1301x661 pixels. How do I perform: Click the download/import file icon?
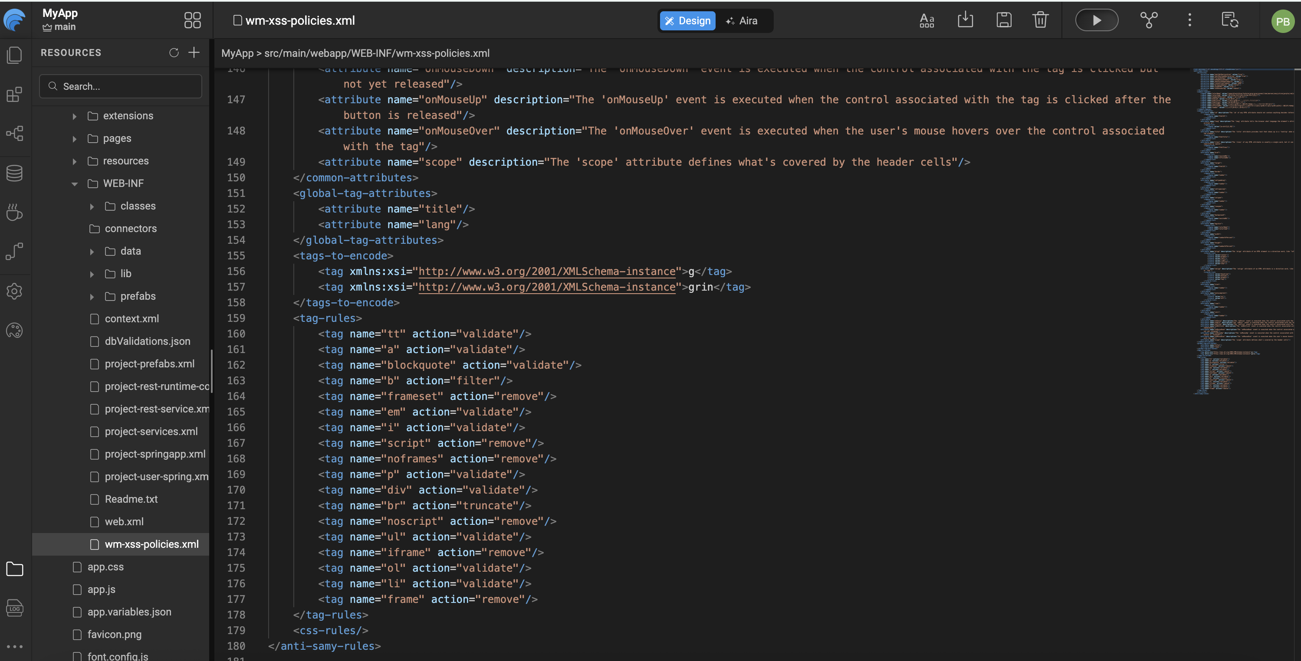(965, 21)
